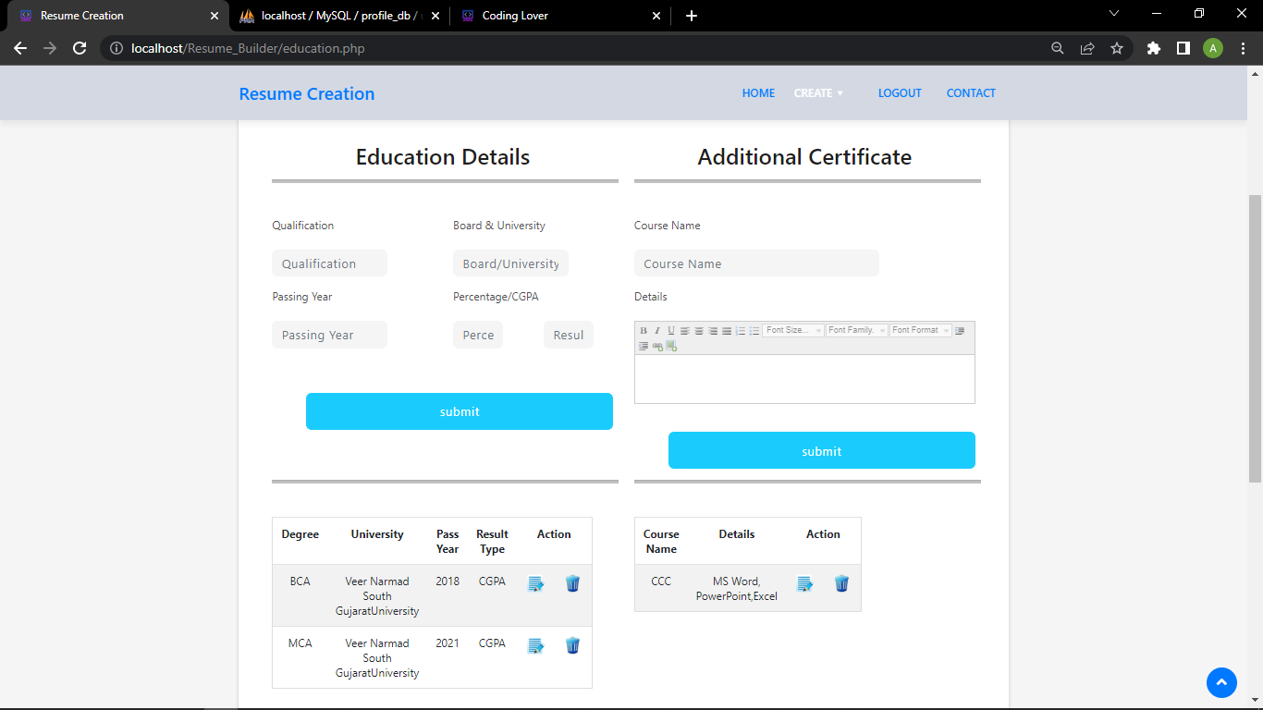Select the Resume Creation browser tab
This screenshot has height=710, width=1263.
click(x=118, y=16)
